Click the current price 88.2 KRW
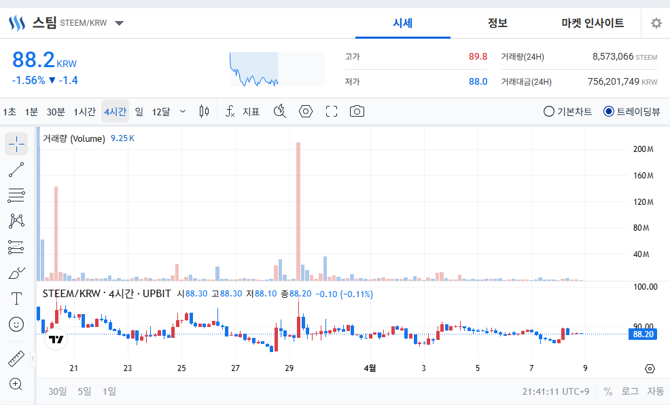The height and width of the screenshot is (405, 670). 44,60
